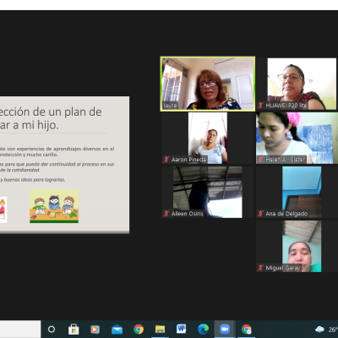This screenshot has width=338, height=338.
Task: Open the Mail app from taskbar
Action: coord(117,329)
